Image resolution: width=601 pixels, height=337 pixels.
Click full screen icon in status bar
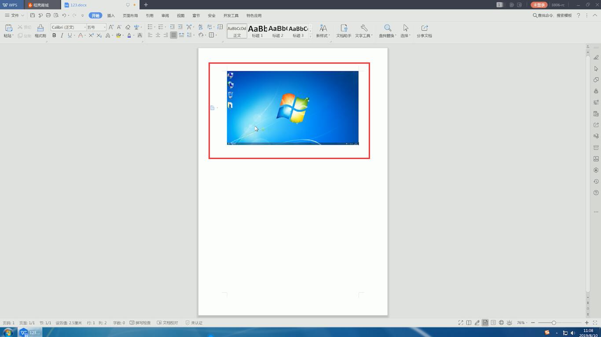[461, 323]
